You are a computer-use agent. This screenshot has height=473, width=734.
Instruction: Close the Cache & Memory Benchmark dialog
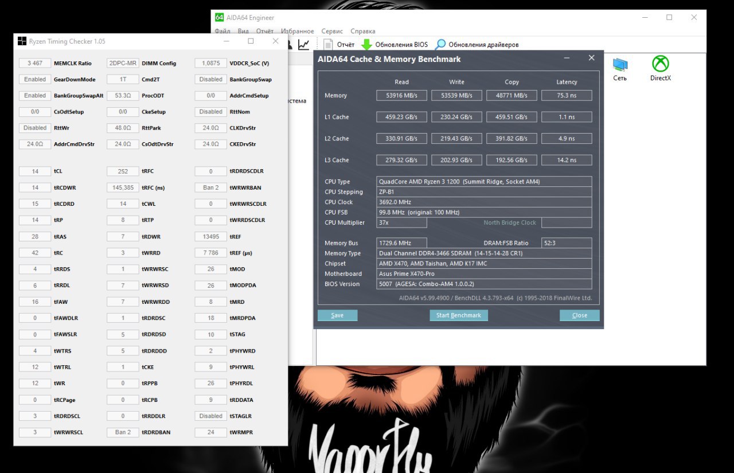coord(592,58)
